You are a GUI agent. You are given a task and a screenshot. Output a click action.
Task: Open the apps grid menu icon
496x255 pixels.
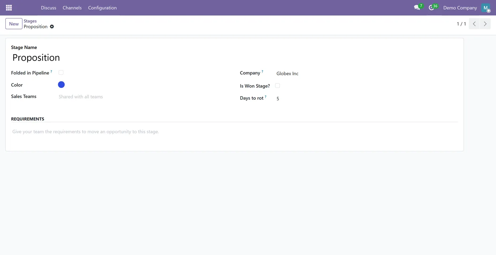9,7
